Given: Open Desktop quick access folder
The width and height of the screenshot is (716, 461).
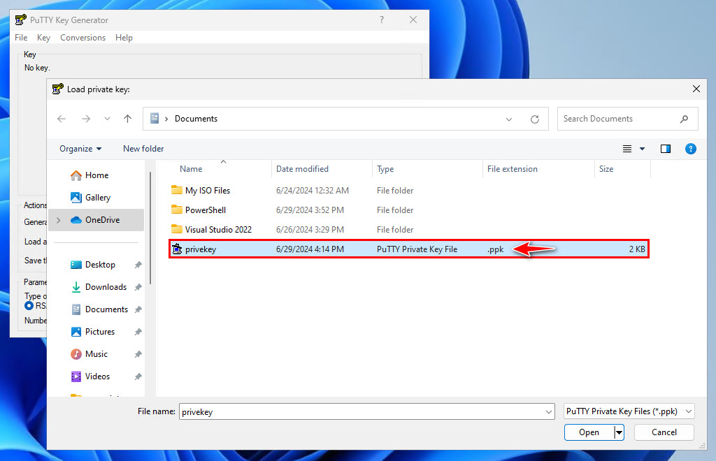Looking at the screenshot, I should point(100,265).
